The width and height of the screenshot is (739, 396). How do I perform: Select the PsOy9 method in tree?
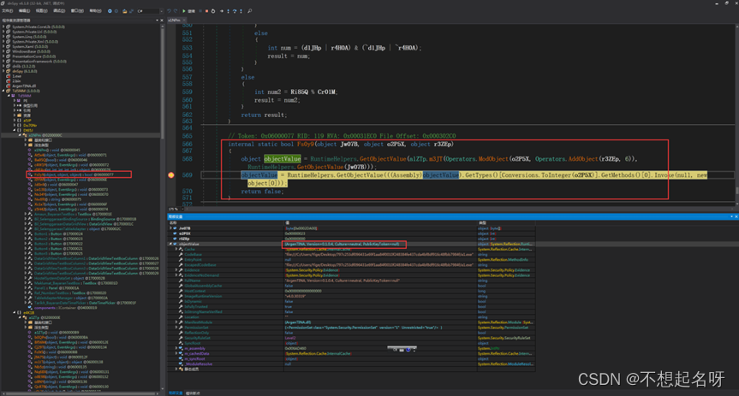[x=51, y=174]
